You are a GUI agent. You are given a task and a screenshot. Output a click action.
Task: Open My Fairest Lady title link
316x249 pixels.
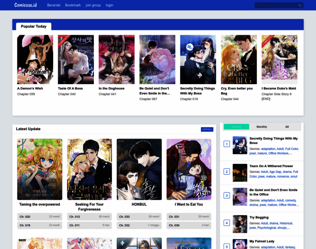[262, 242]
